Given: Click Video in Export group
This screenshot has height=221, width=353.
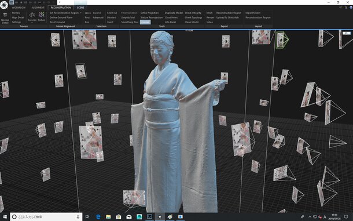Looking at the screenshot, I should click(x=209, y=22).
